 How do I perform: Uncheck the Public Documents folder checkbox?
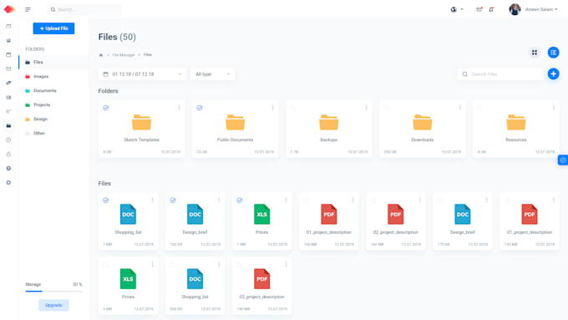point(200,108)
